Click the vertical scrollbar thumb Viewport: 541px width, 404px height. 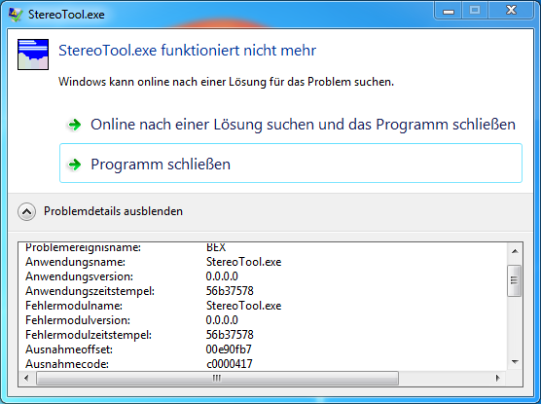click(x=515, y=280)
